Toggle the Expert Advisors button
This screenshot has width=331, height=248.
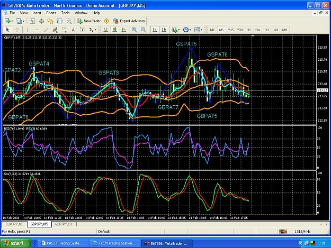tap(129, 21)
